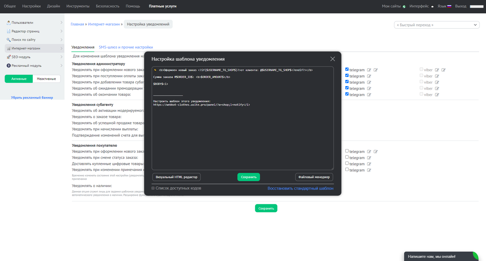Check telegram for buyer note-change notification
The height and width of the screenshot is (261, 486).
(347, 169)
